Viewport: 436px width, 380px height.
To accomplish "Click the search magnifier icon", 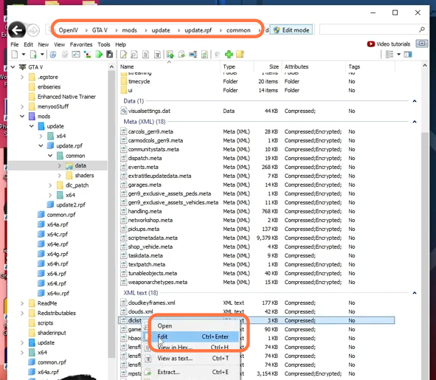I will point(422,30).
